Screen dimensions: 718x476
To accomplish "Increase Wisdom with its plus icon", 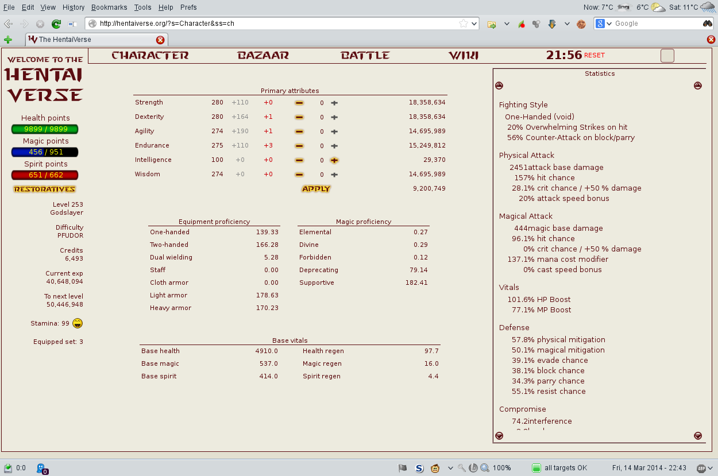I will pyautogui.click(x=334, y=175).
